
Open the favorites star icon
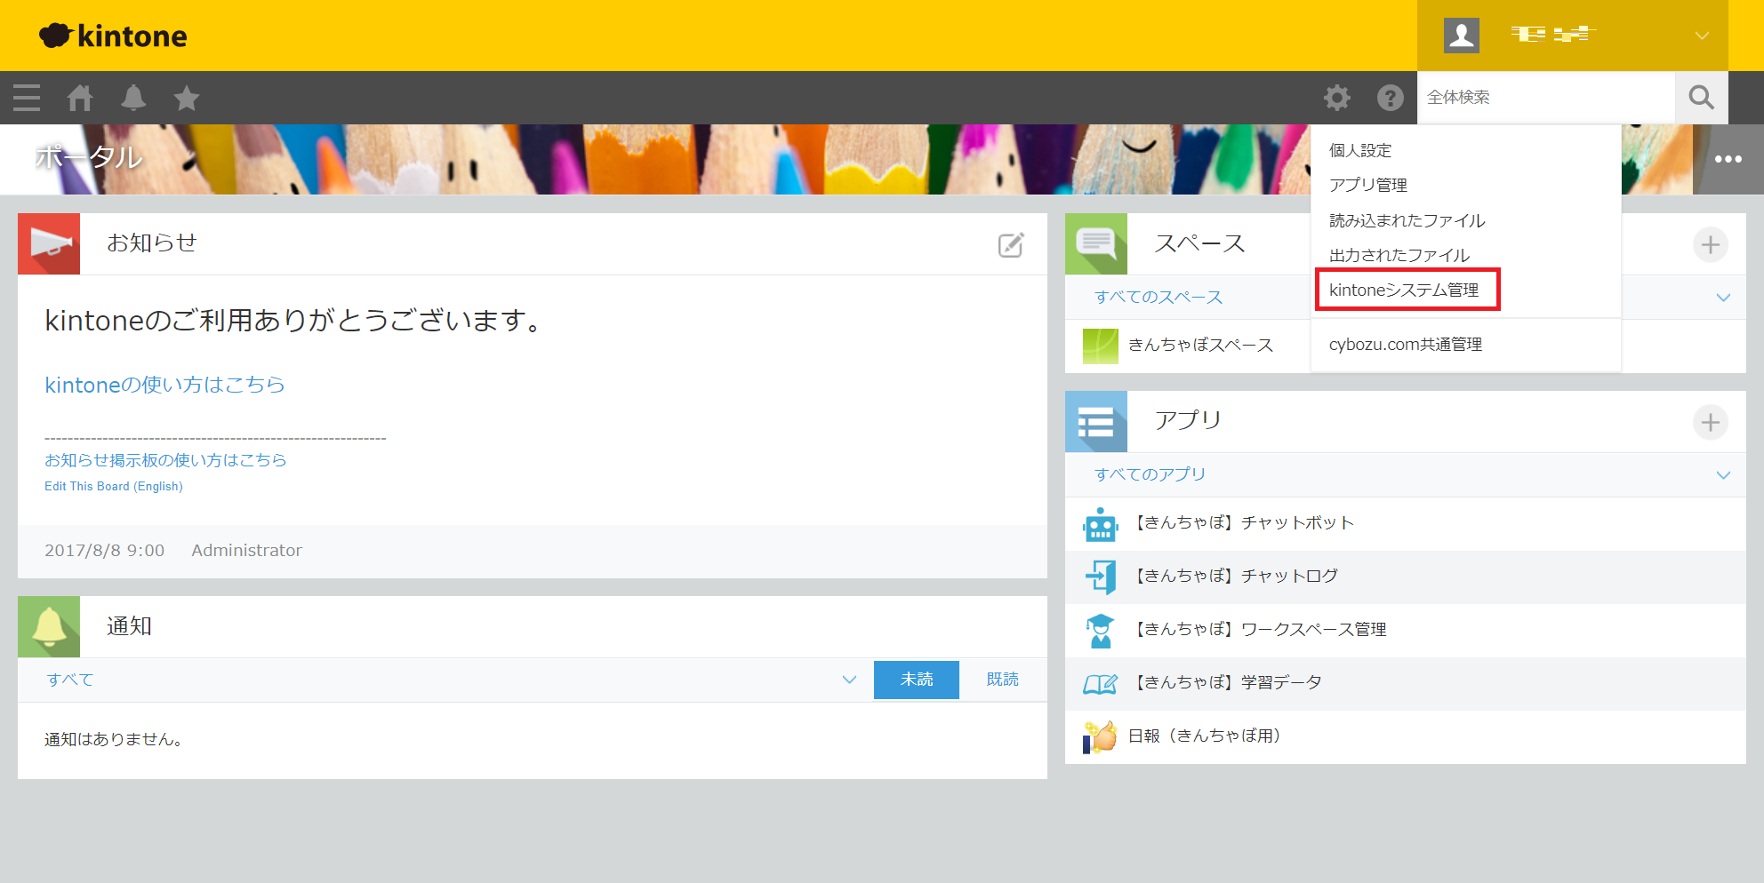187,98
